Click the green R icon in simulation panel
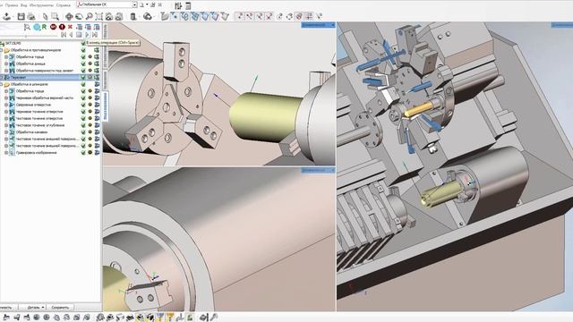The image size is (573, 322). coord(44,27)
